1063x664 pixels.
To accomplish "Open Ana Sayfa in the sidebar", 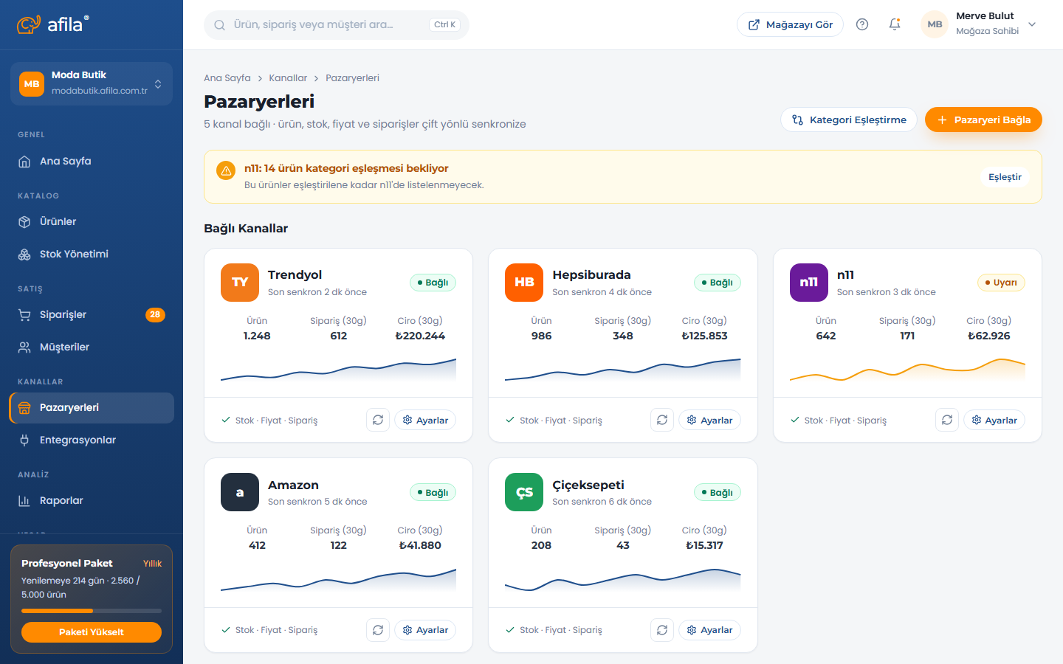I will tap(92, 162).
